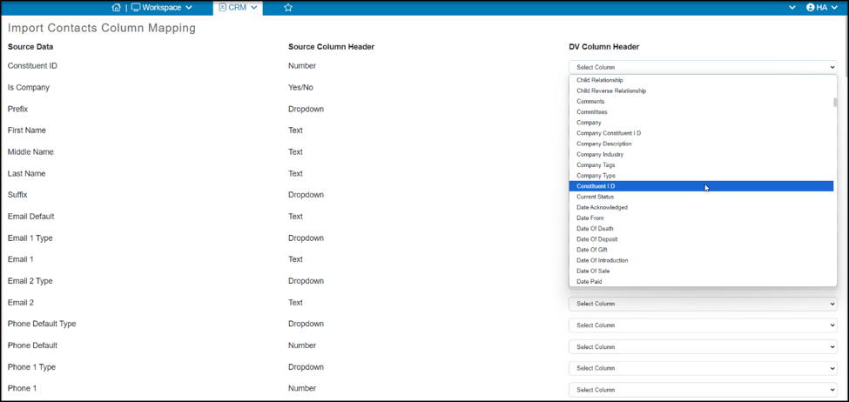This screenshot has width=849, height=402.
Task: Click the HA user profile icon
Action: tap(811, 8)
